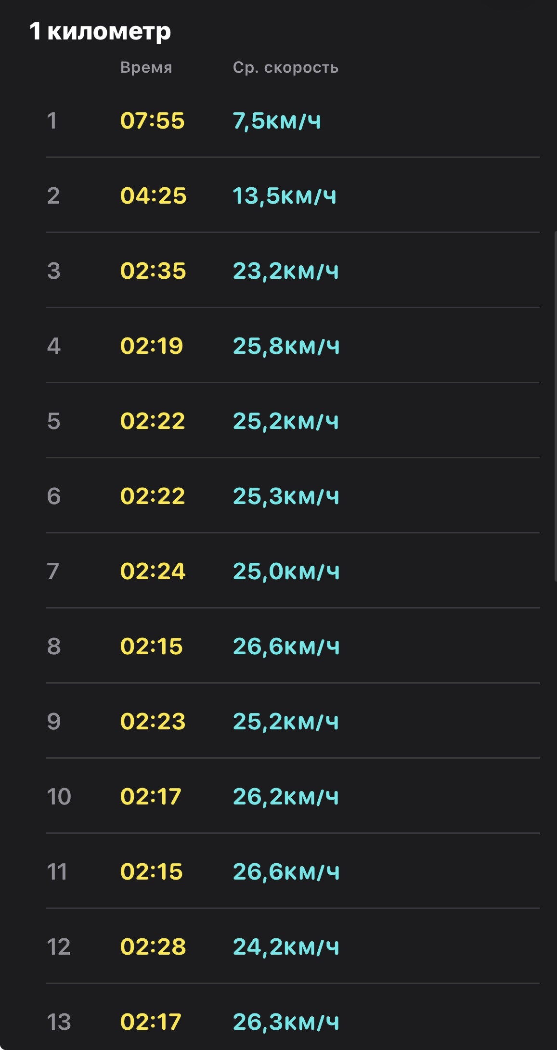
Task: Tap the 25,0км/ч speed value
Action: point(286,571)
